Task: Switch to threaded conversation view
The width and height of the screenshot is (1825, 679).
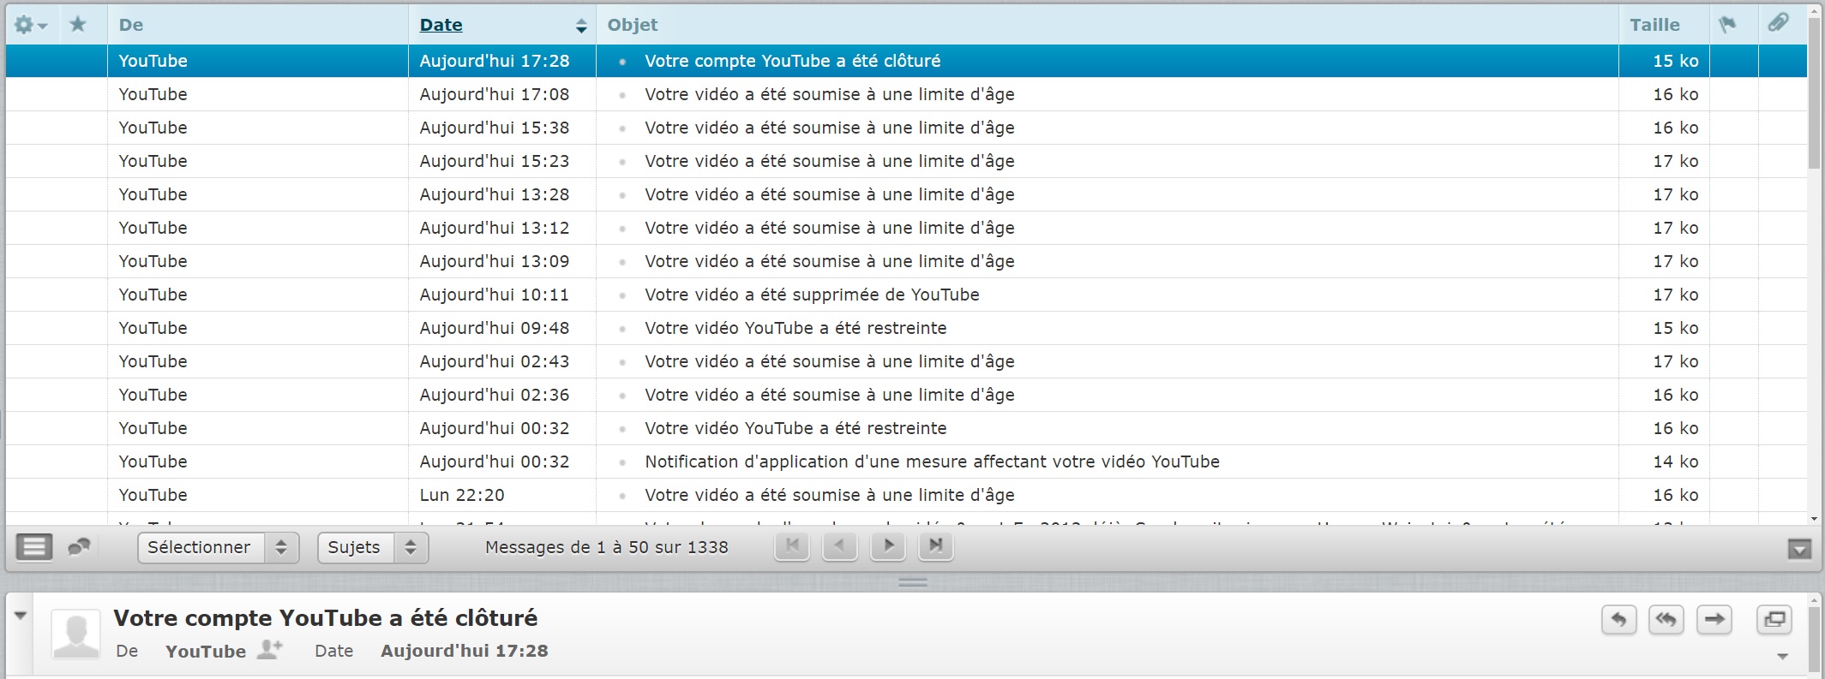Action: (x=80, y=546)
